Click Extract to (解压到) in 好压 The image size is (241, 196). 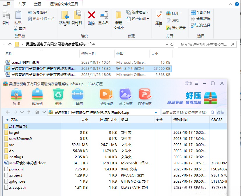click(x=37, y=97)
